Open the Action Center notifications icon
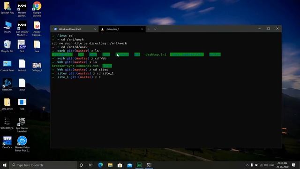The height and width of the screenshot is (169, 300). tap(294, 165)
